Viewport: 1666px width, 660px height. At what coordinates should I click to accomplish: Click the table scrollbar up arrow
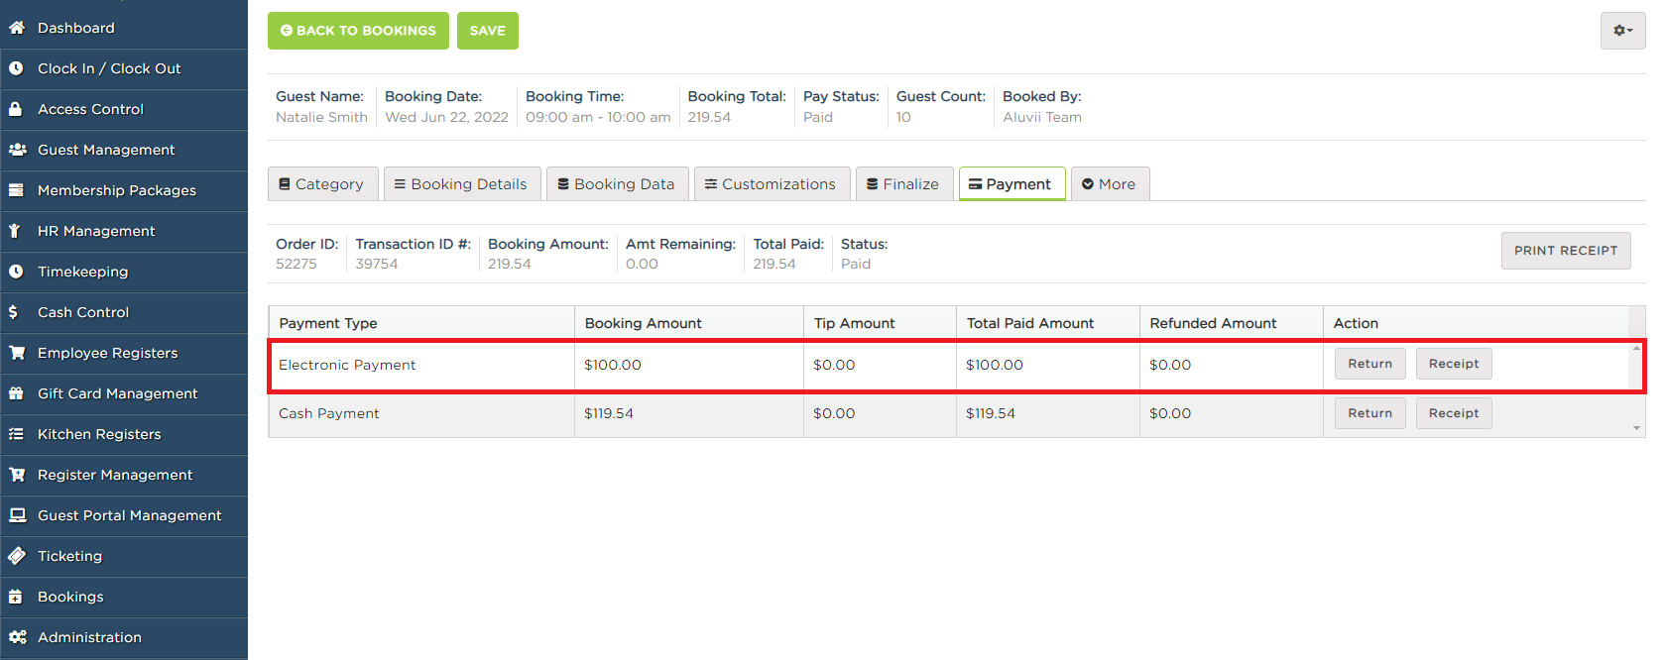click(x=1636, y=348)
